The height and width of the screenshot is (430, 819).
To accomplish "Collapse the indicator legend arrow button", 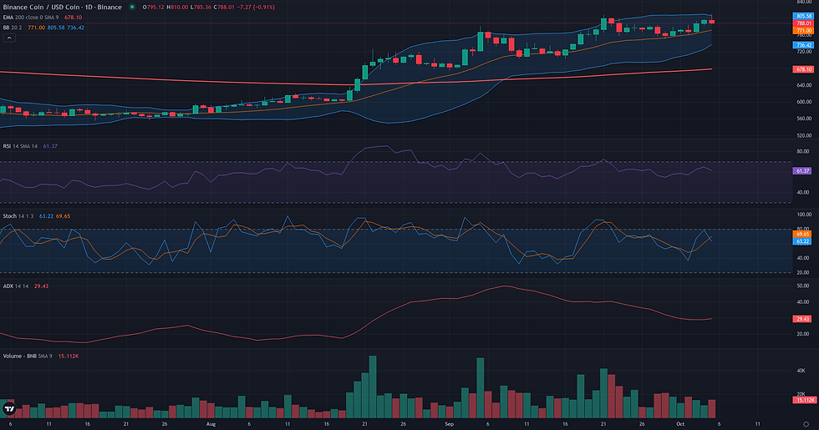I will 9,38.
